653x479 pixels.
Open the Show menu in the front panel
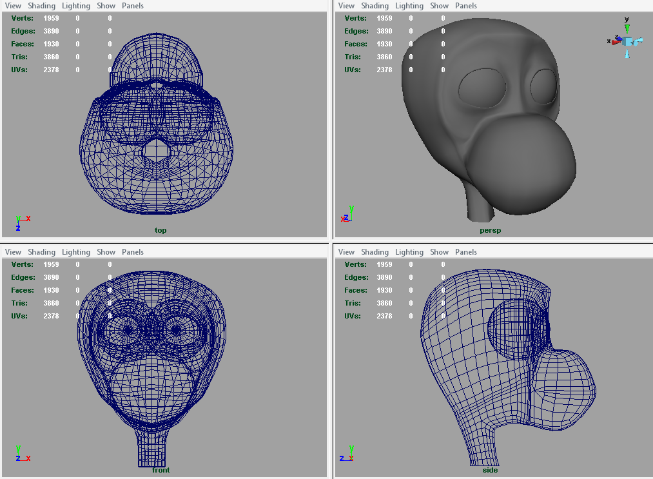pos(106,252)
